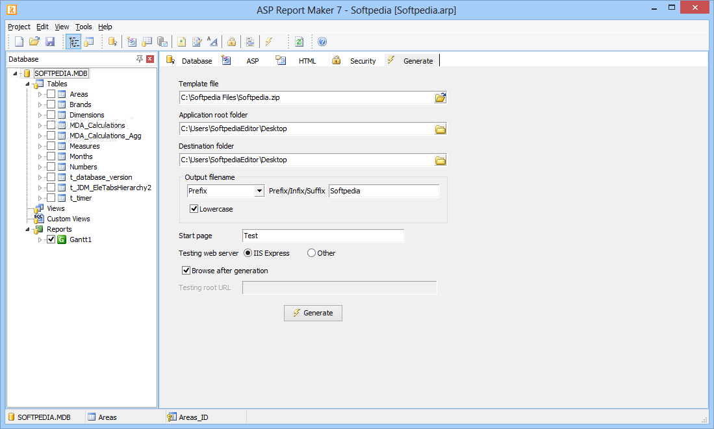
Task: Click the Prefix/Infix/Suffix Softpedia field
Action: (384, 191)
